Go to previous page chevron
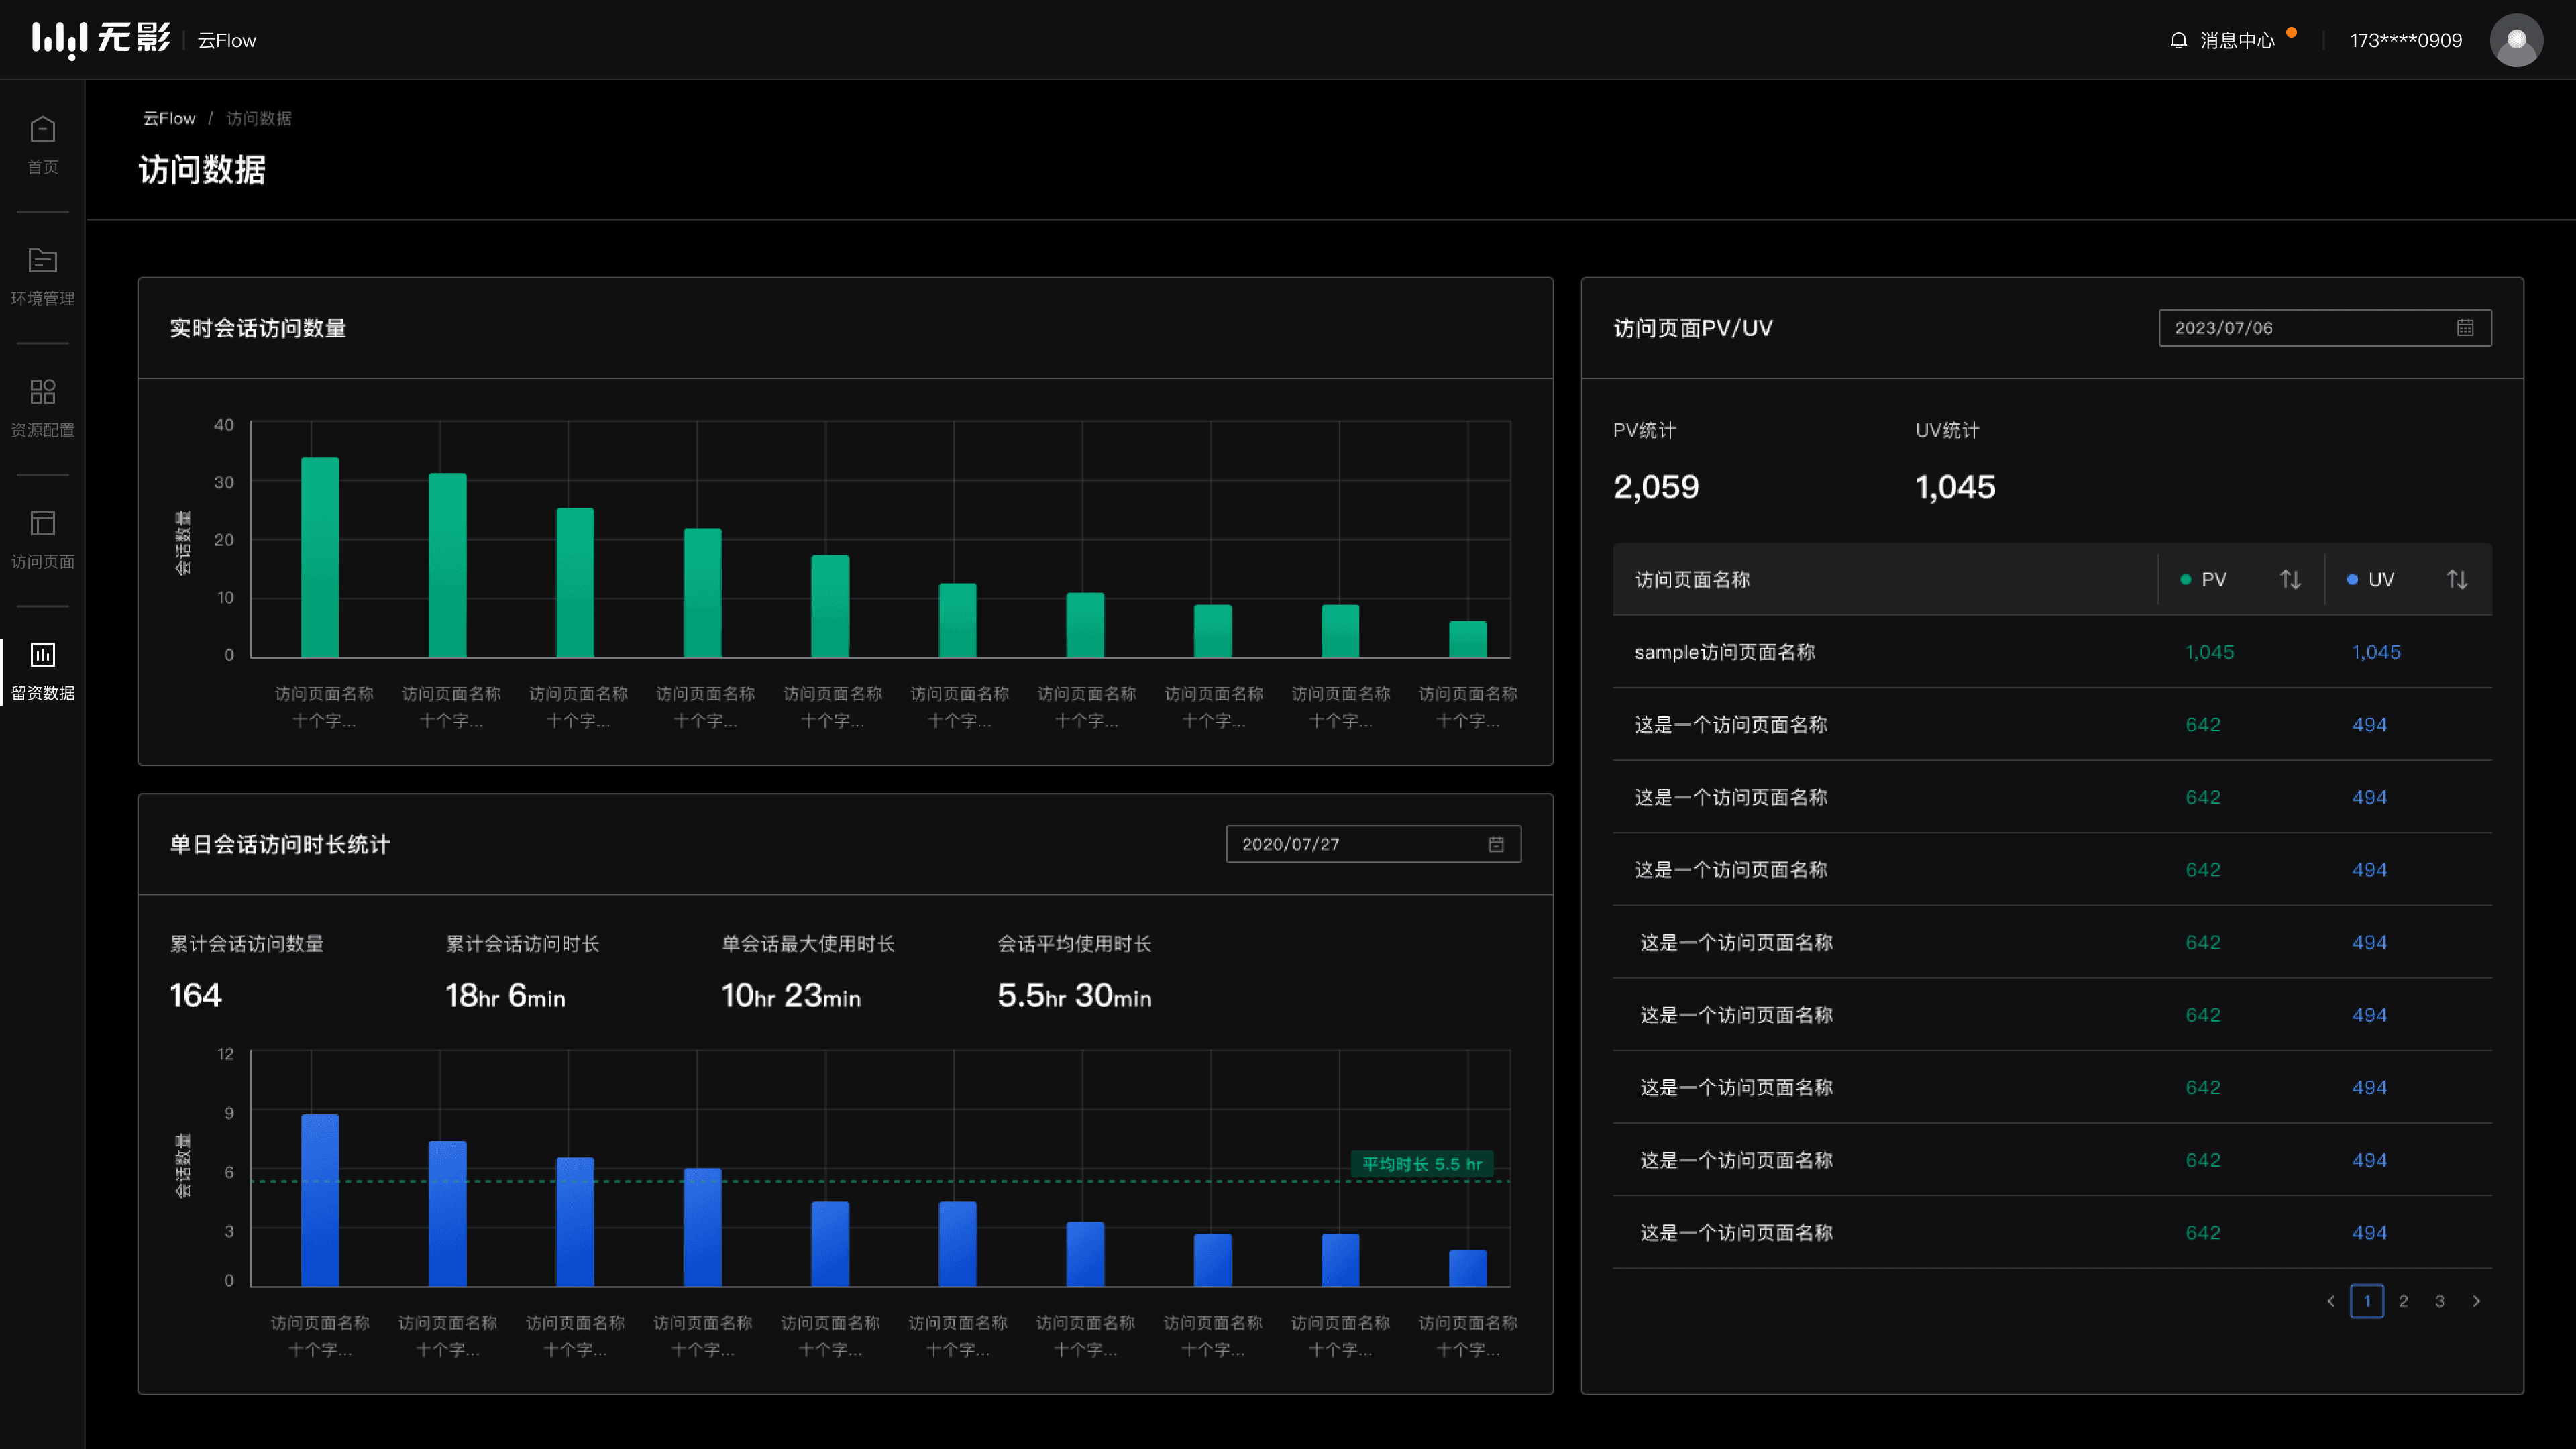The width and height of the screenshot is (2576, 1449). (2331, 1301)
